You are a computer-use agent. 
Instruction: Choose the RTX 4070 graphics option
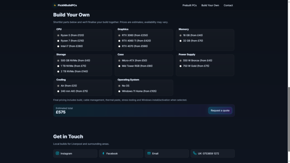(x=119, y=46)
